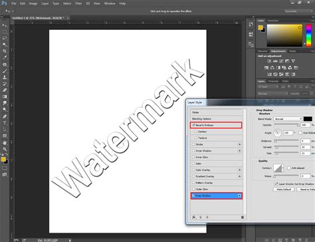Open the Filter menu

pos(78,3)
